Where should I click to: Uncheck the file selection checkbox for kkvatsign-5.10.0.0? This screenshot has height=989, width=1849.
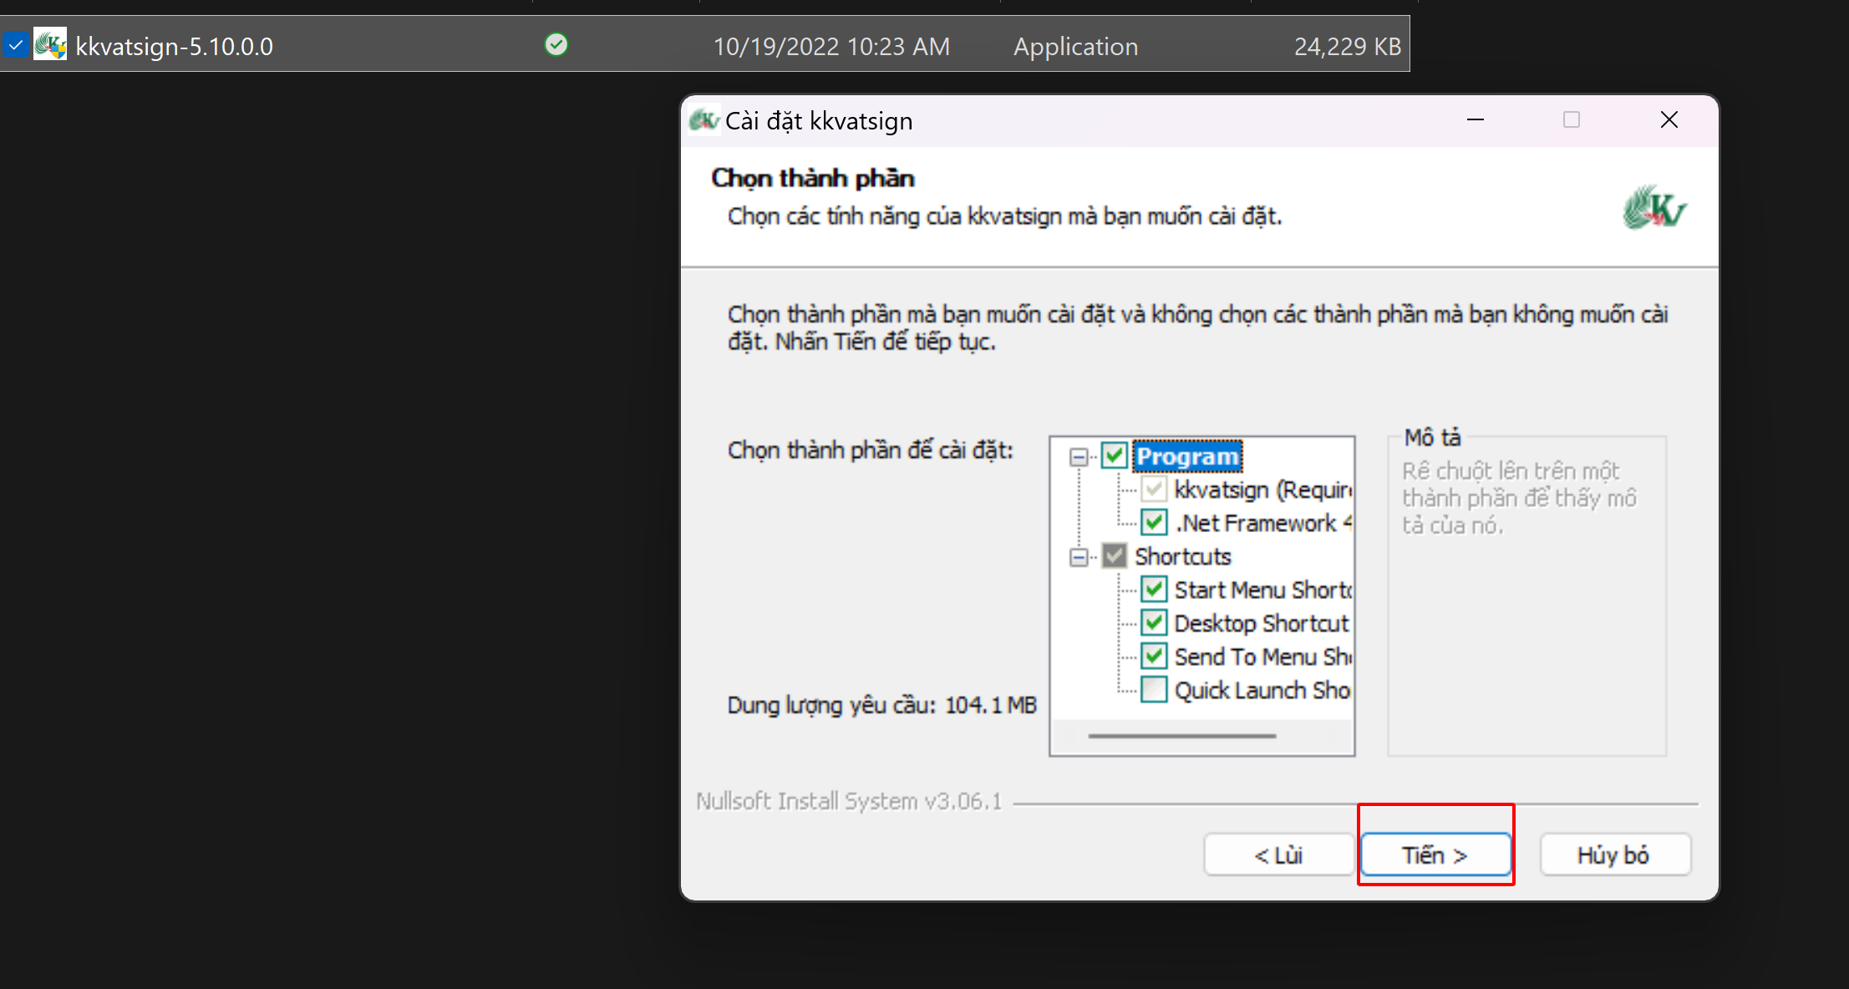tap(15, 45)
